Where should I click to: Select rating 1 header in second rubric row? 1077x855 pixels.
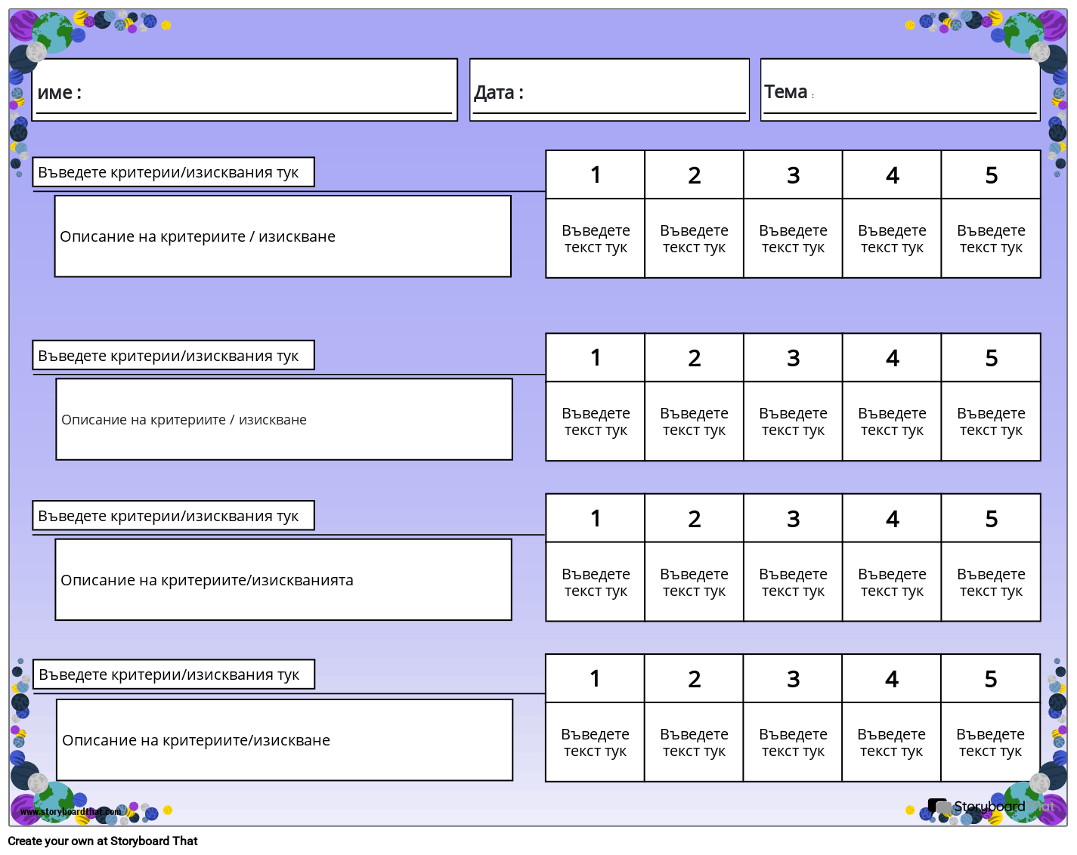coord(596,358)
